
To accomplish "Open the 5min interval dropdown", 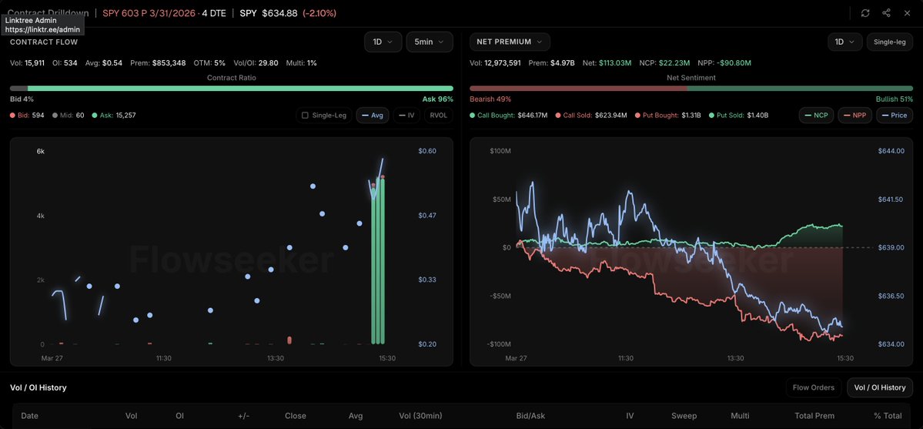I will click(429, 42).
